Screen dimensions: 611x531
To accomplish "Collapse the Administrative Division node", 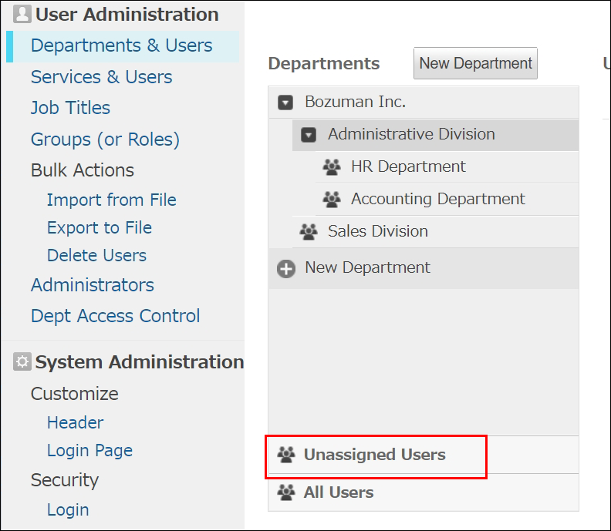I will [x=309, y=135].
